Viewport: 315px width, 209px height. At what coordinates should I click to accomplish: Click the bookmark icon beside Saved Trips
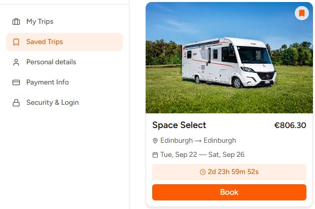[16, 42]
